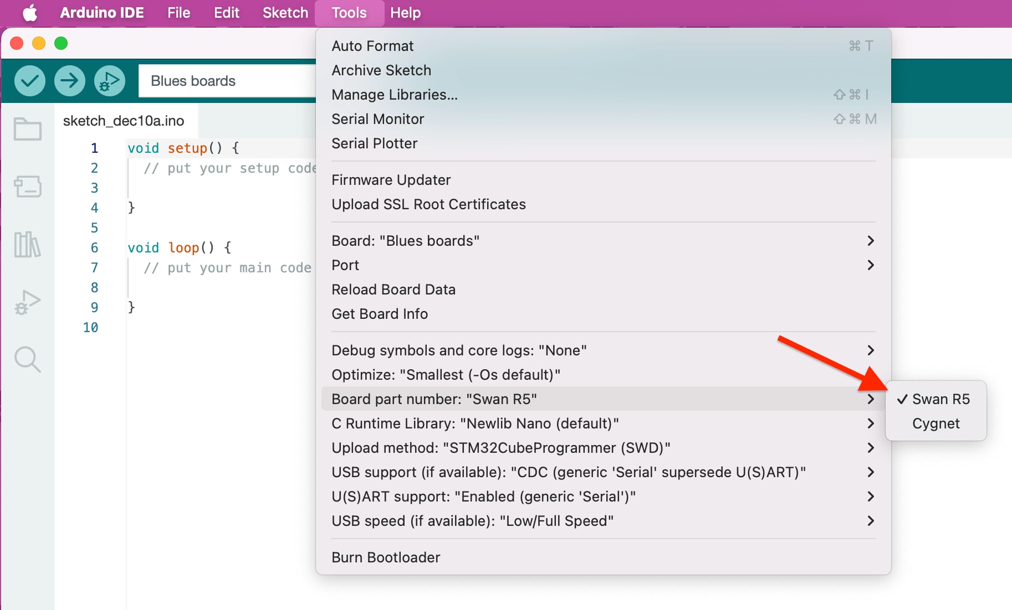Viewport: 1012px width, 610px height.
Task: Click line number 1 in the gutter
Action: (x=95, y=148)
